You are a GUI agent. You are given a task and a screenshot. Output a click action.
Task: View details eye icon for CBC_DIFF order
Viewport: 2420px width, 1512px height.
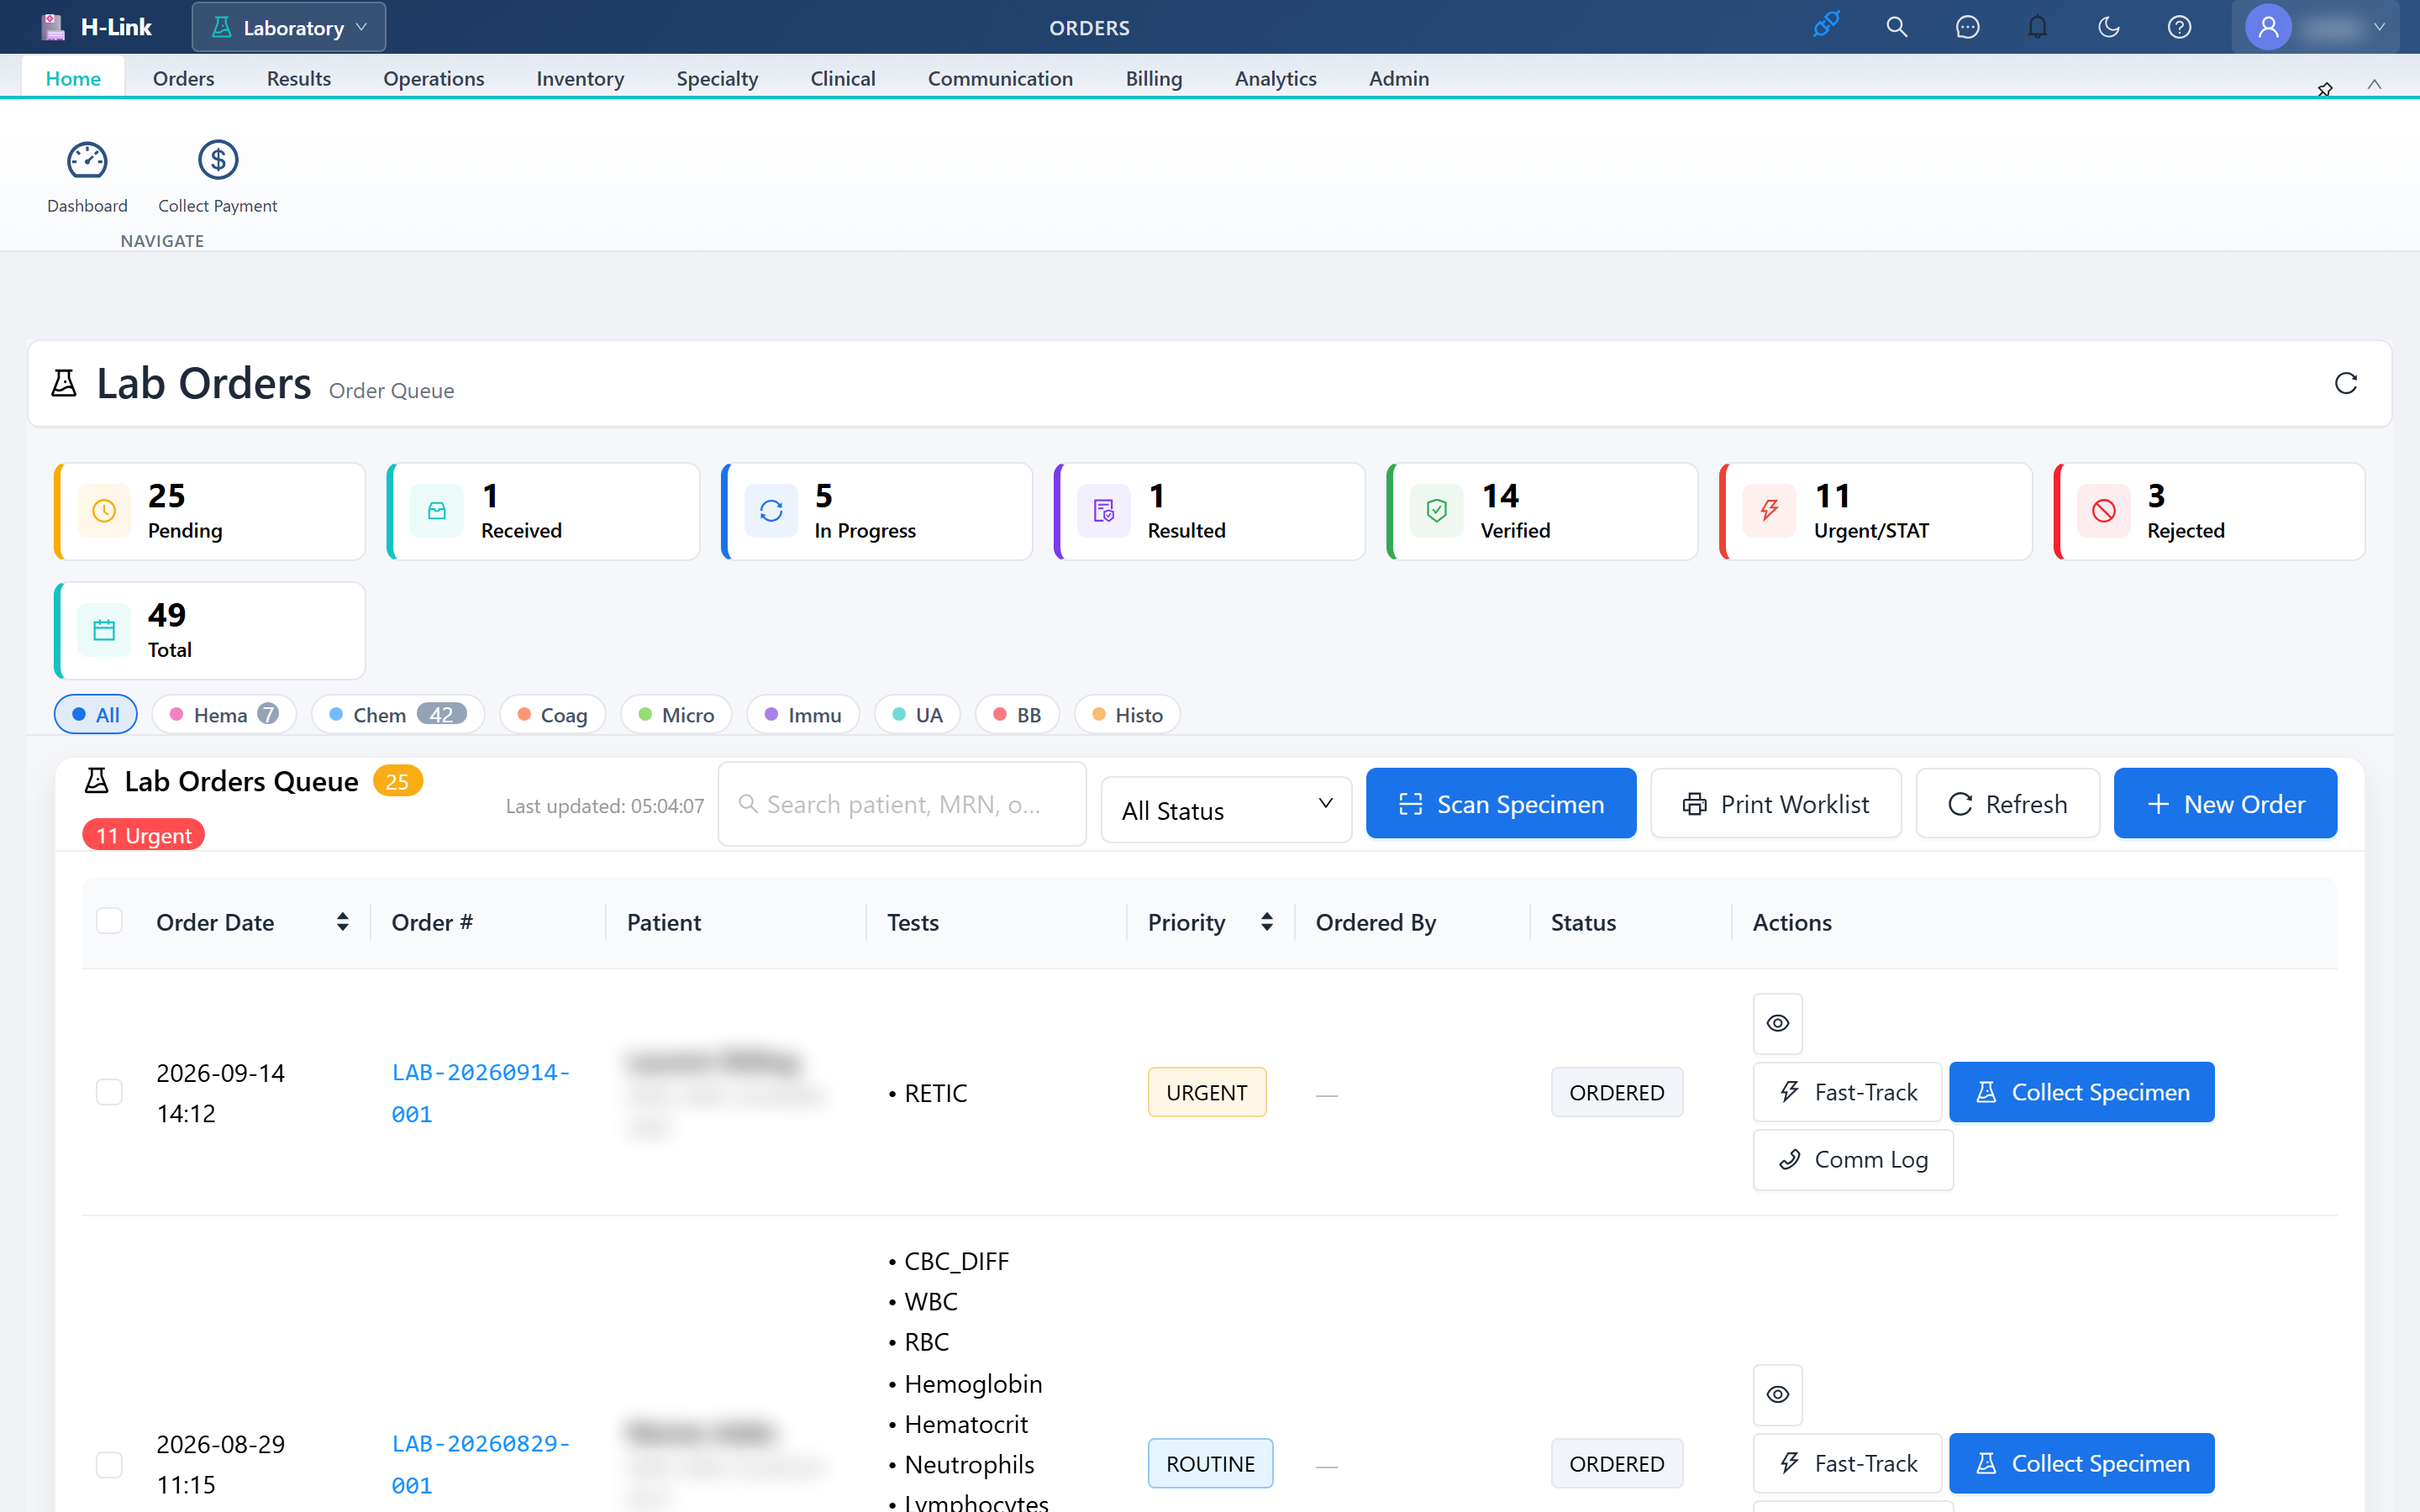(x=1777, y=1394)
